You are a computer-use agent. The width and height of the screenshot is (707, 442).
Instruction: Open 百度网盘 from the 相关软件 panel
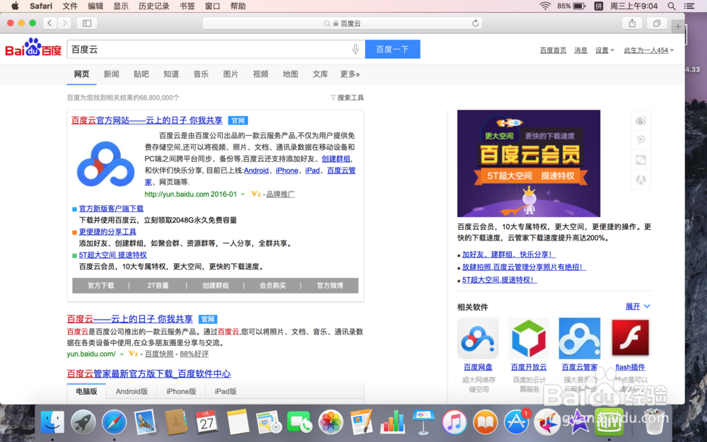[478, 338]
